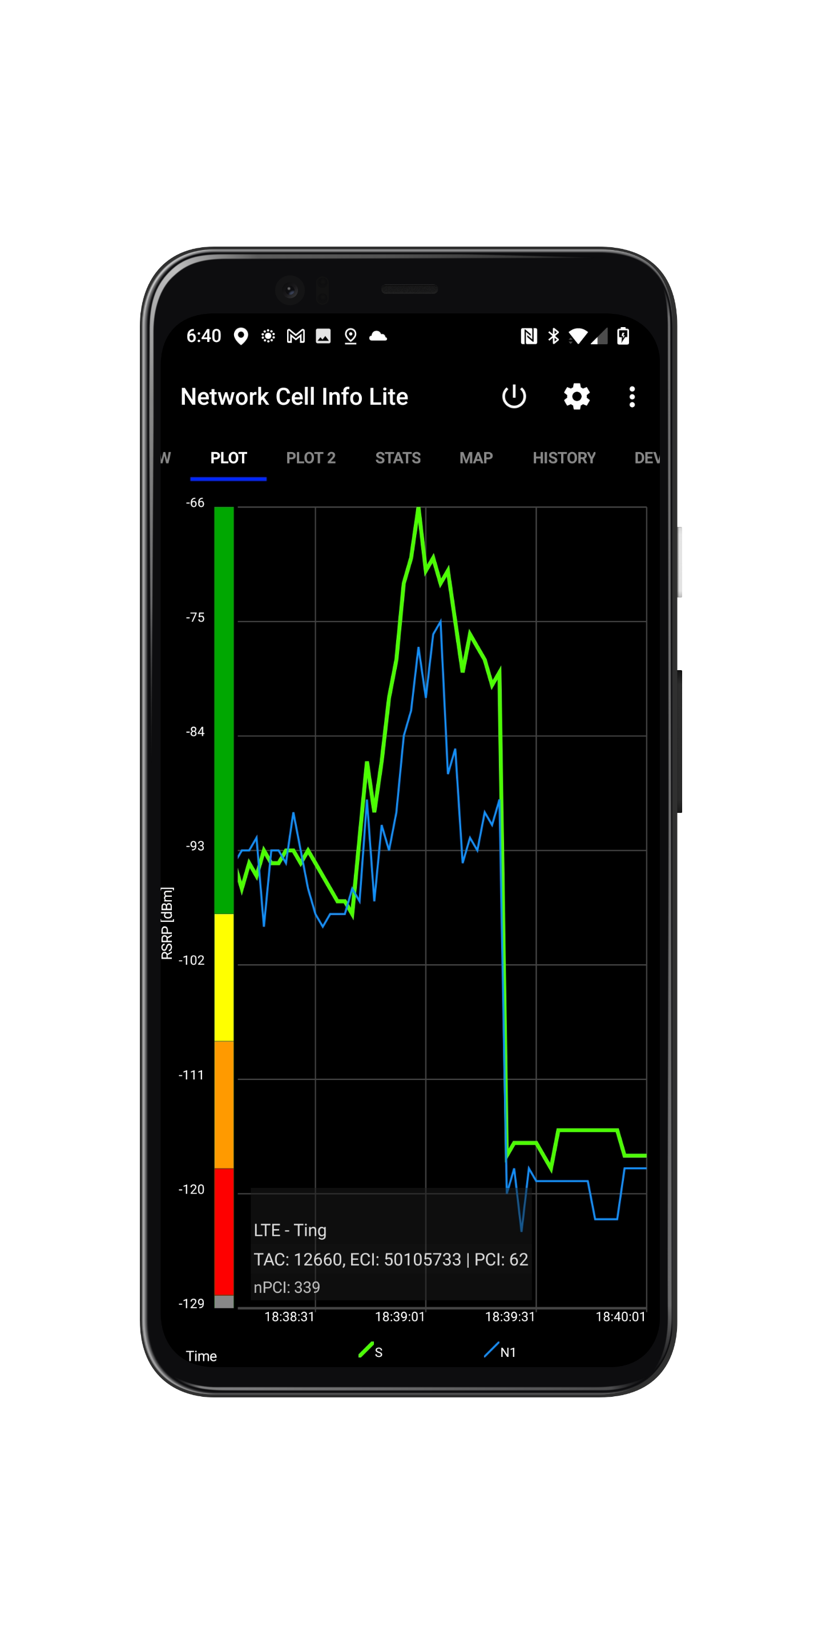
Task: Open the STATS tab
Action: click(x=398, y=458)
